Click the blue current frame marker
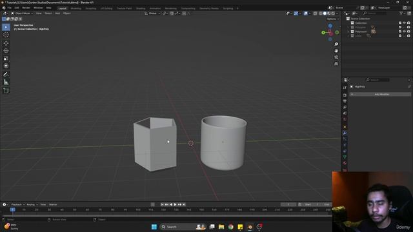 click(x=12, y=209)
